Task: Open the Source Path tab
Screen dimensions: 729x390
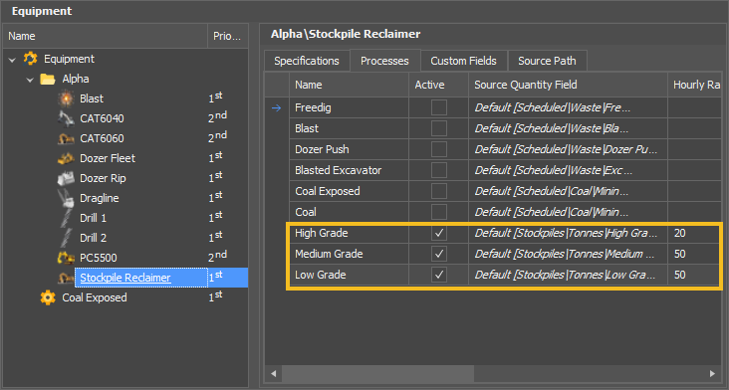Action: click(547, 61)
